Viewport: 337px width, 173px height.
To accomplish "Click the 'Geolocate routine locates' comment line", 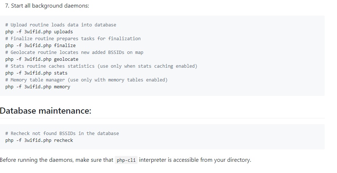I will pyautogui.click(x=74, y=52).
